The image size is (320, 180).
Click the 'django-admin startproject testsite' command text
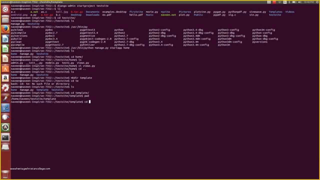[83, 6]
